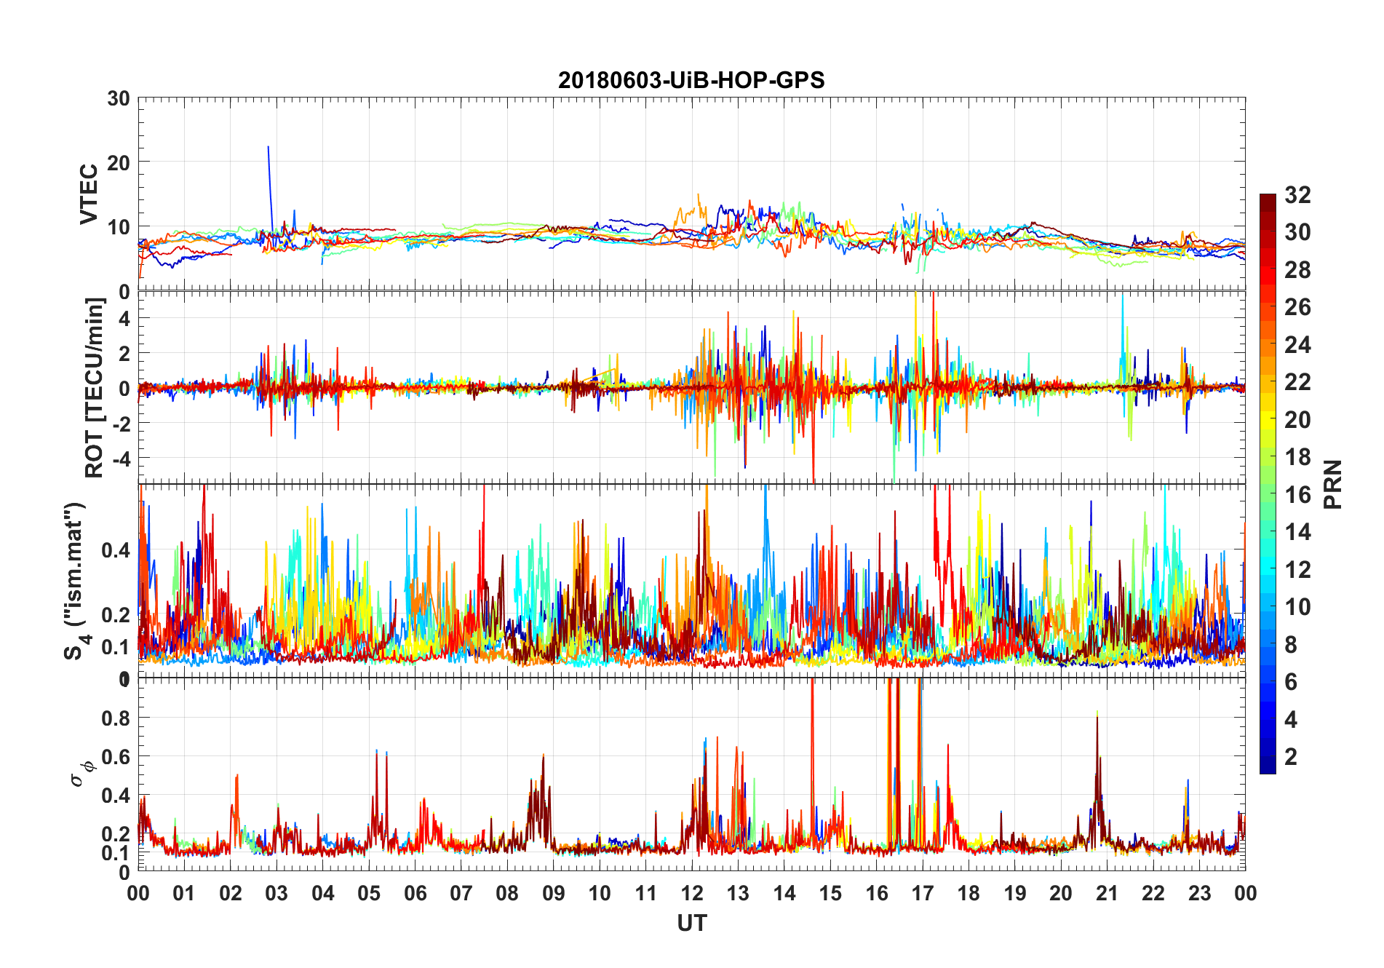Click PRN colorbar tick 24

pyautogui.click(x=1297, y=344)
